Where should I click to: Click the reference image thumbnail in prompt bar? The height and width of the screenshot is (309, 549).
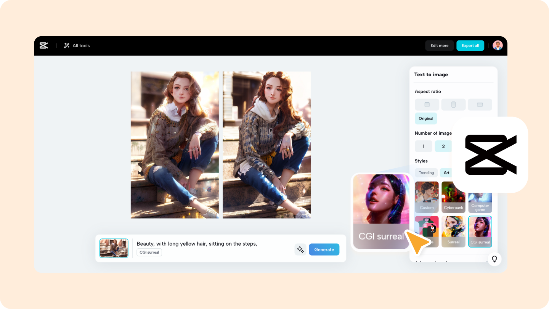[114, 248]
